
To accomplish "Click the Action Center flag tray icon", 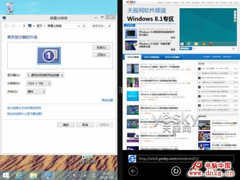I will tap(74, 176).
